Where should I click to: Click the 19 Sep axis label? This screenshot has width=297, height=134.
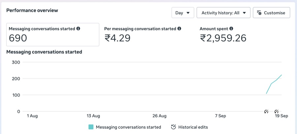pyautogui.click(x=281, y=116)
